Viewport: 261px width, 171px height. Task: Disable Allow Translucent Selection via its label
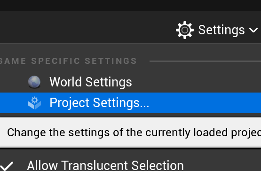click(x=105, y=165)
